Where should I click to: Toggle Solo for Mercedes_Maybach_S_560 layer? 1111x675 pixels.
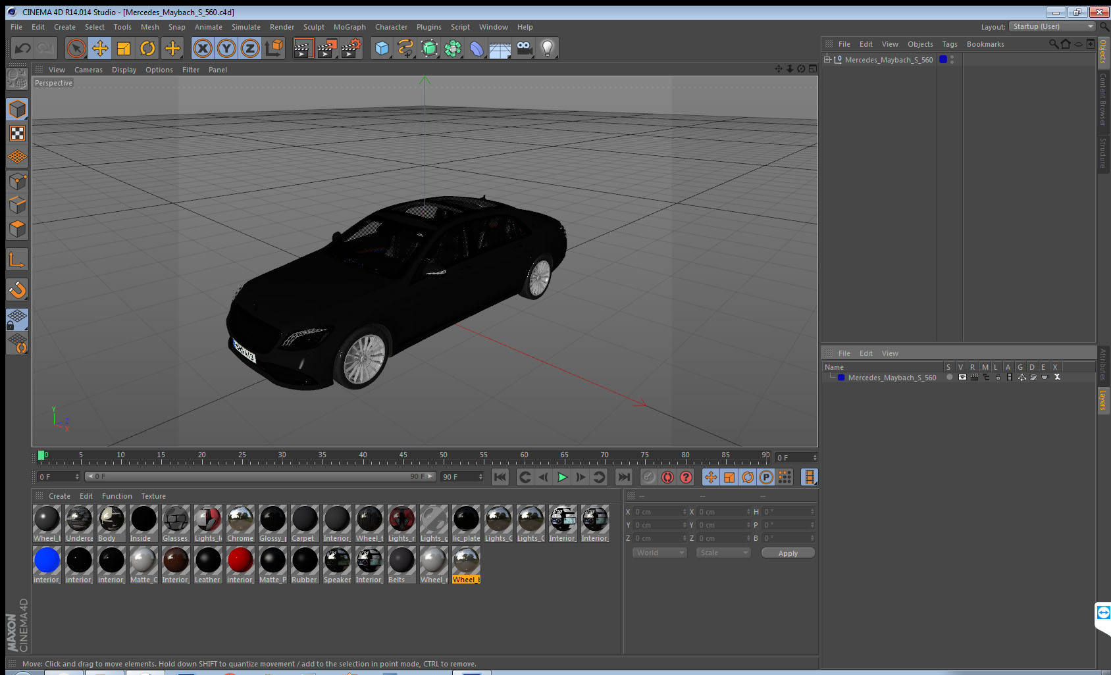(949, 378)
